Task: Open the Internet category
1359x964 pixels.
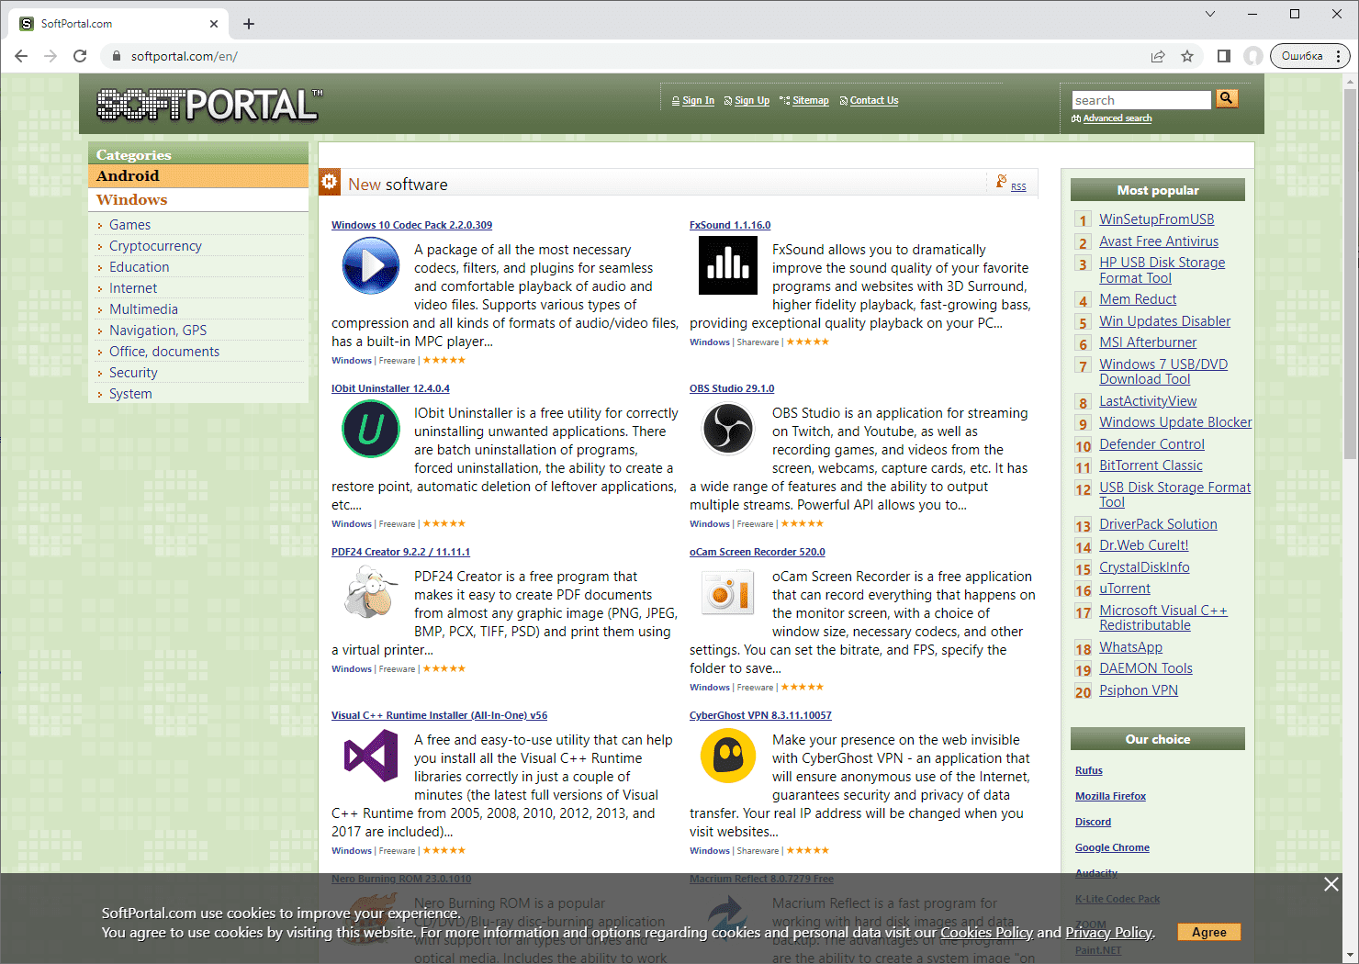Action: click(x=133, y=288)
